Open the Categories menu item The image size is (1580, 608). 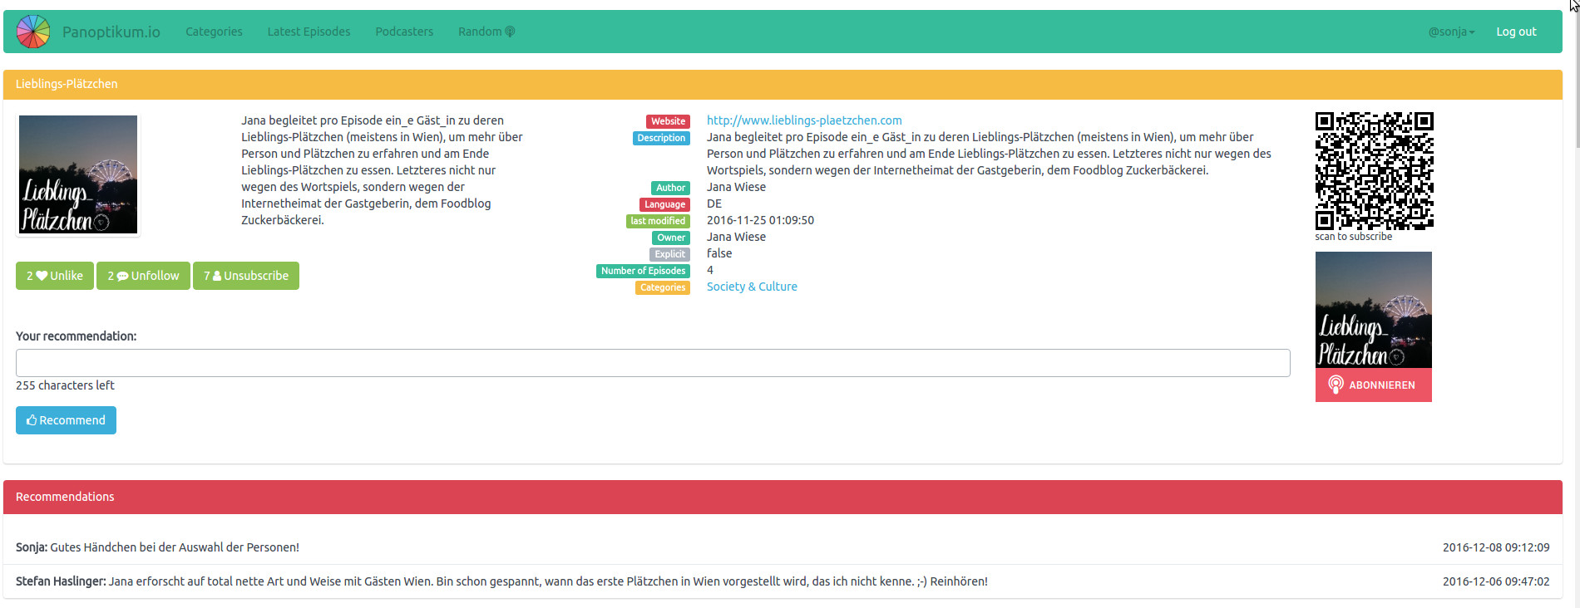point(214,32)
